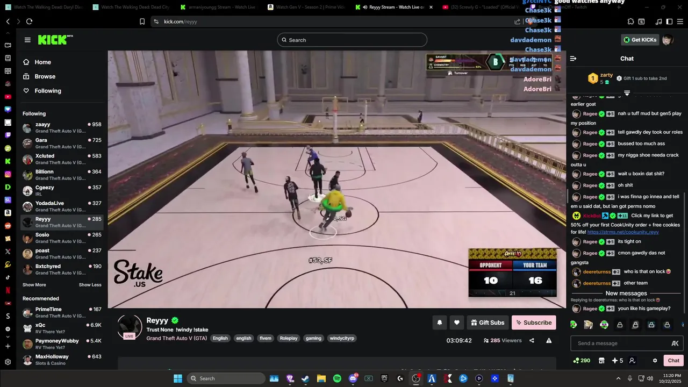Open xQc in Recommended channels
Screen dimensions: 688x387
[x=62, y=328]
